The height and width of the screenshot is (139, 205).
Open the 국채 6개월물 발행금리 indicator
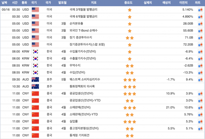coord(83,17)
